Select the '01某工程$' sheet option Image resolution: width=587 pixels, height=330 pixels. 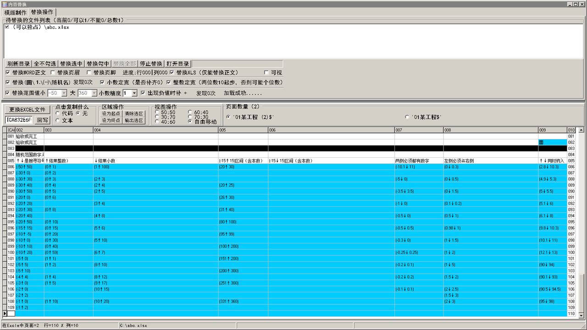click(407, 117)
